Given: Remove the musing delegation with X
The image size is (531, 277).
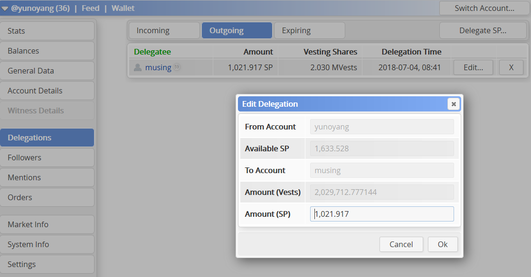Looking at the screenshot, I should (x=511, y=67).
